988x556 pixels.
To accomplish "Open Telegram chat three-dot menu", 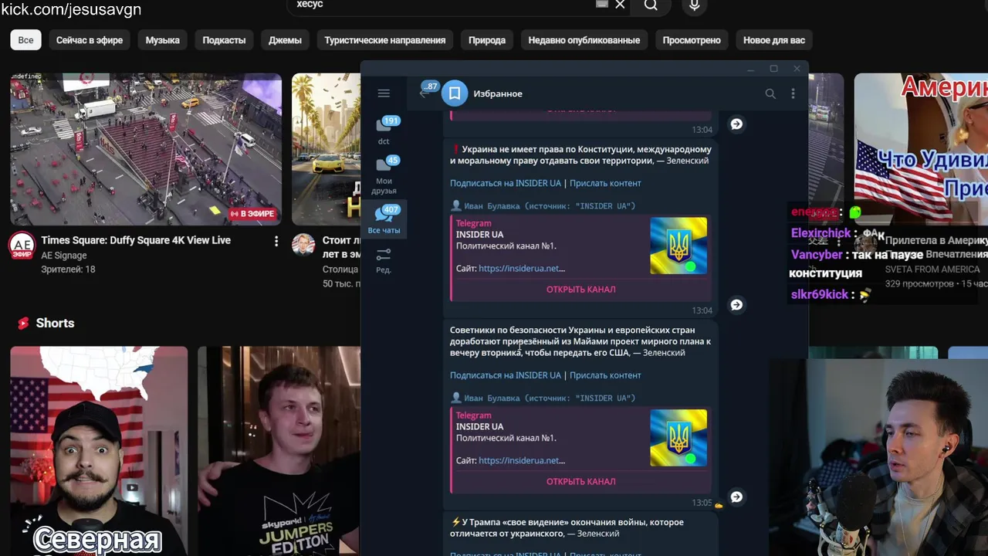I will (x=793, y=93).
